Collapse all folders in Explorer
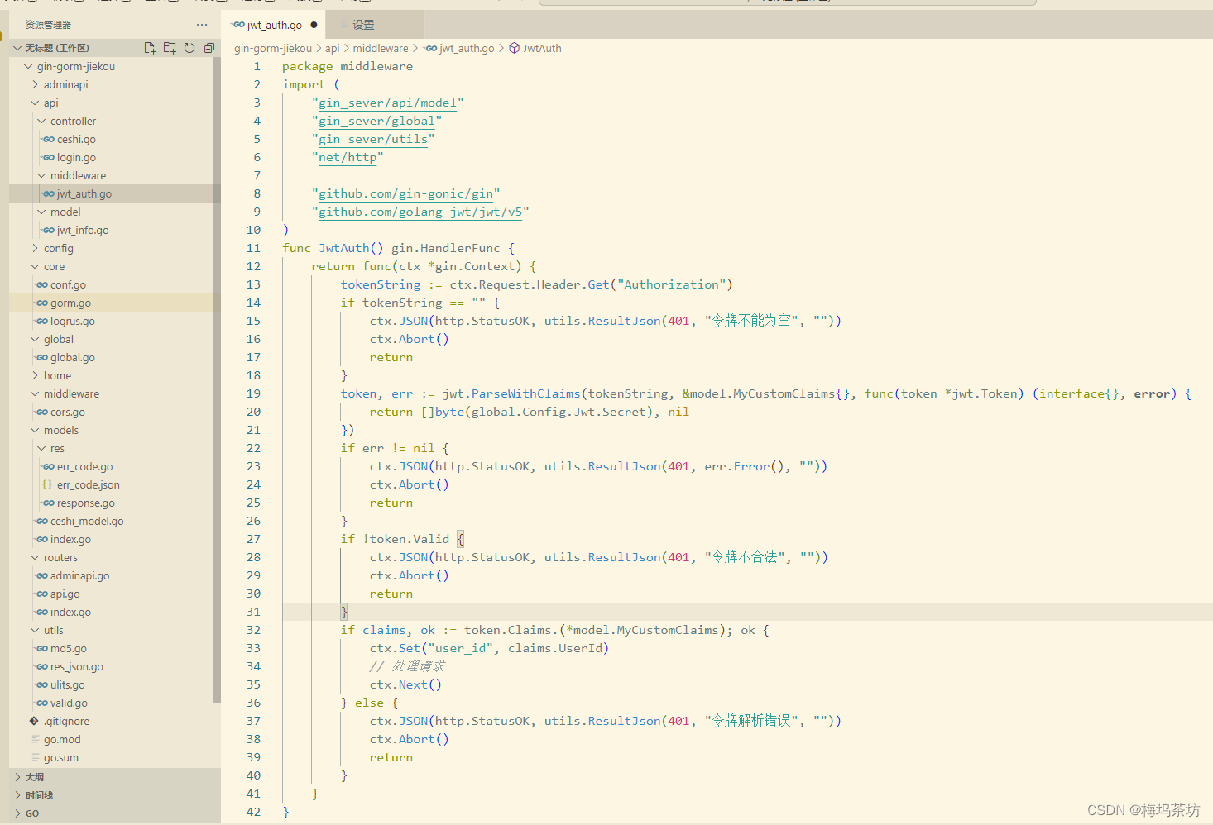This screenshot has width=1213, height=825. tap(209, 47)
